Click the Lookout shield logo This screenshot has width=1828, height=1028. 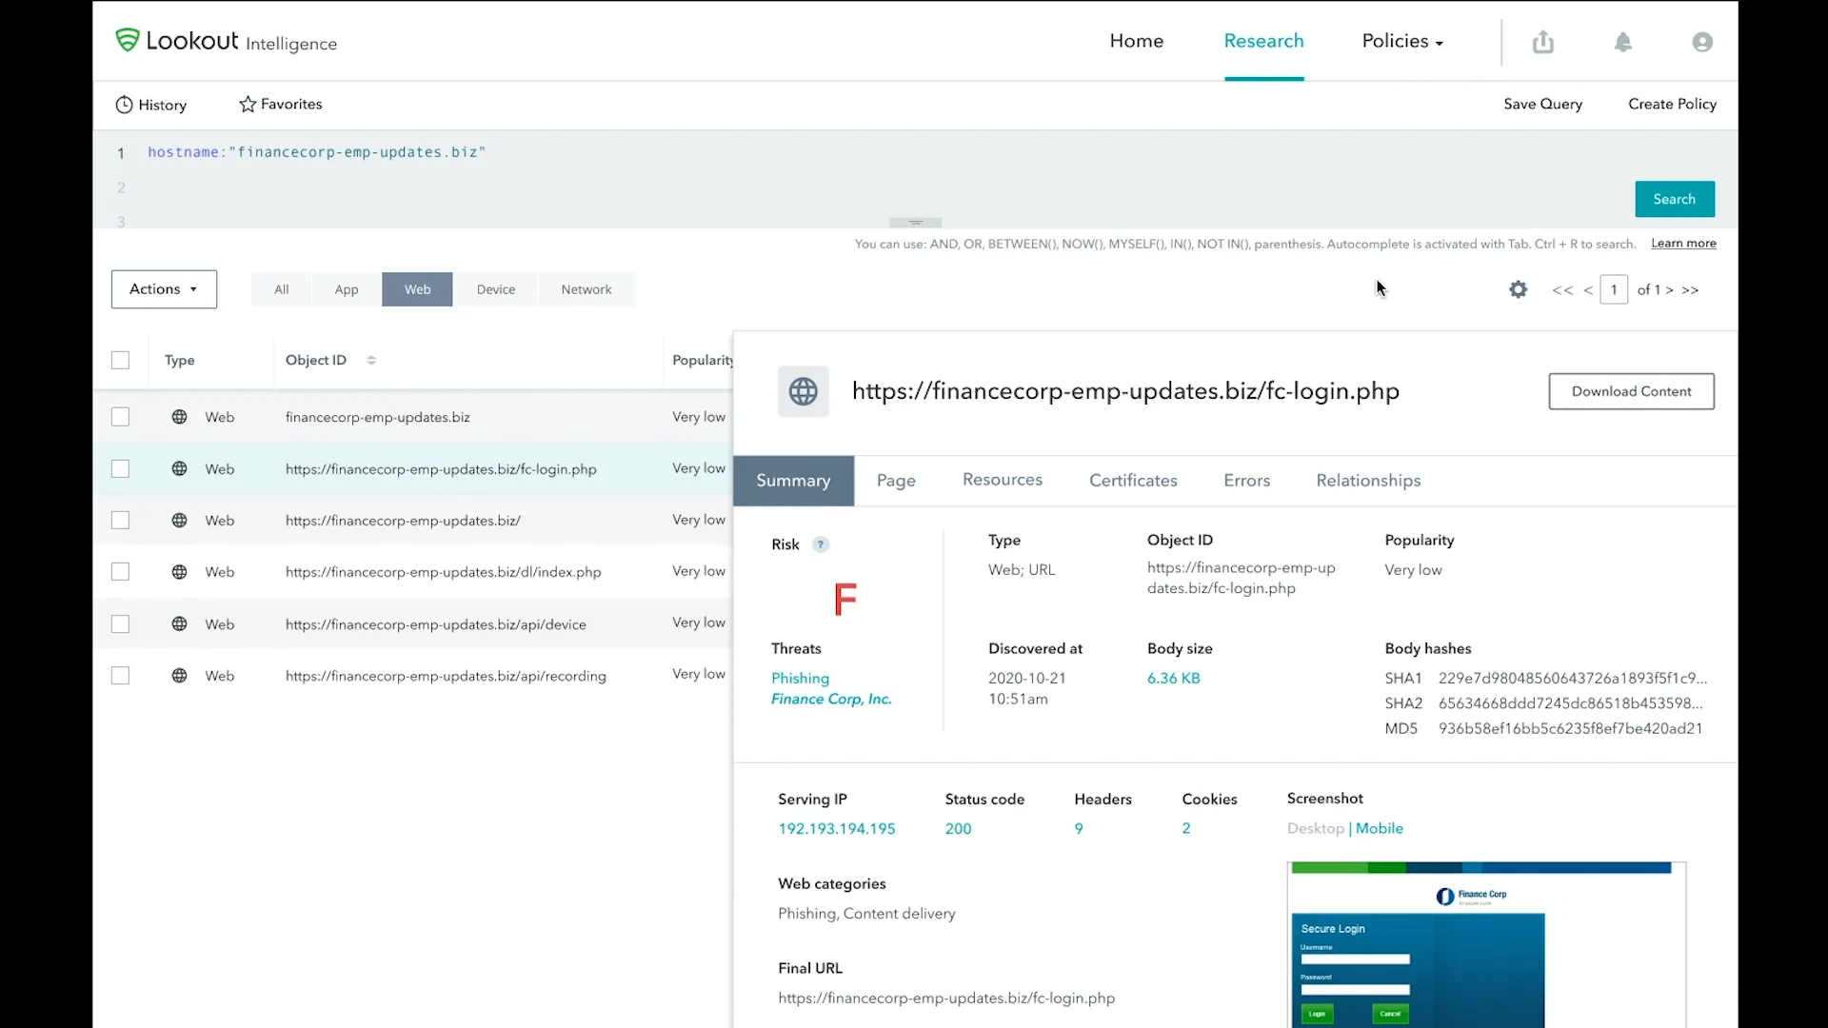(x=127, y=40)
